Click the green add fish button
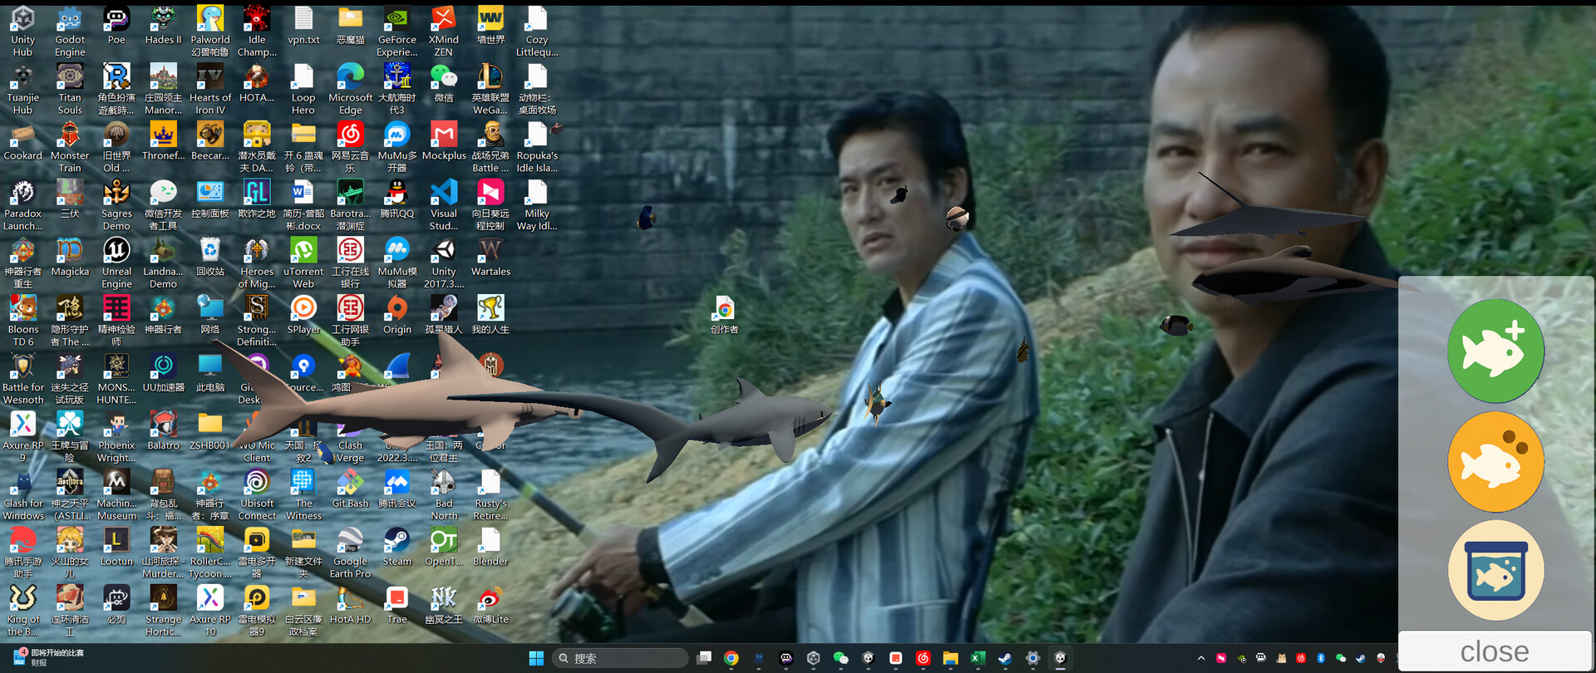 (x=1495, y=351)
